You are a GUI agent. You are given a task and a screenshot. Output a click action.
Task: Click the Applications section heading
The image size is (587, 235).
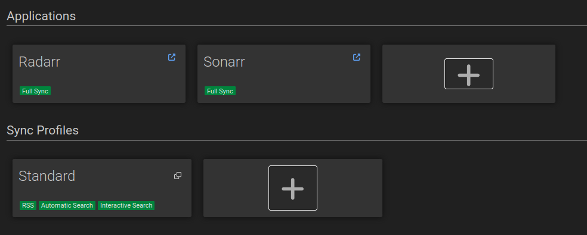pyautogui.click(x=41, y=17)
